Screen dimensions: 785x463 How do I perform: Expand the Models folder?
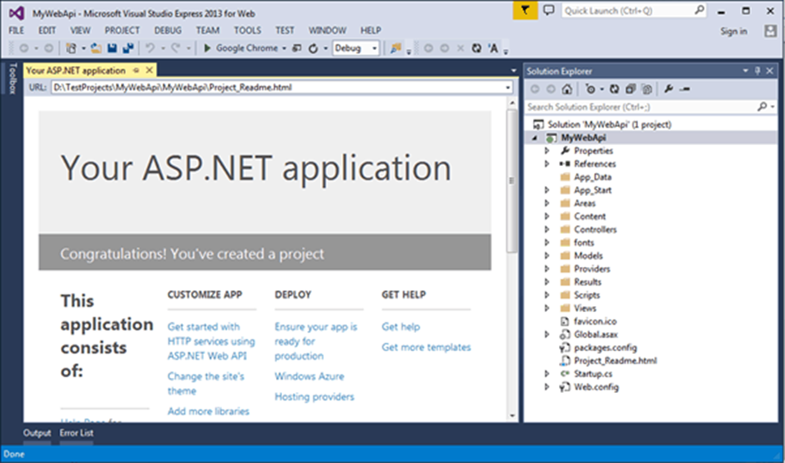point(546,255)
